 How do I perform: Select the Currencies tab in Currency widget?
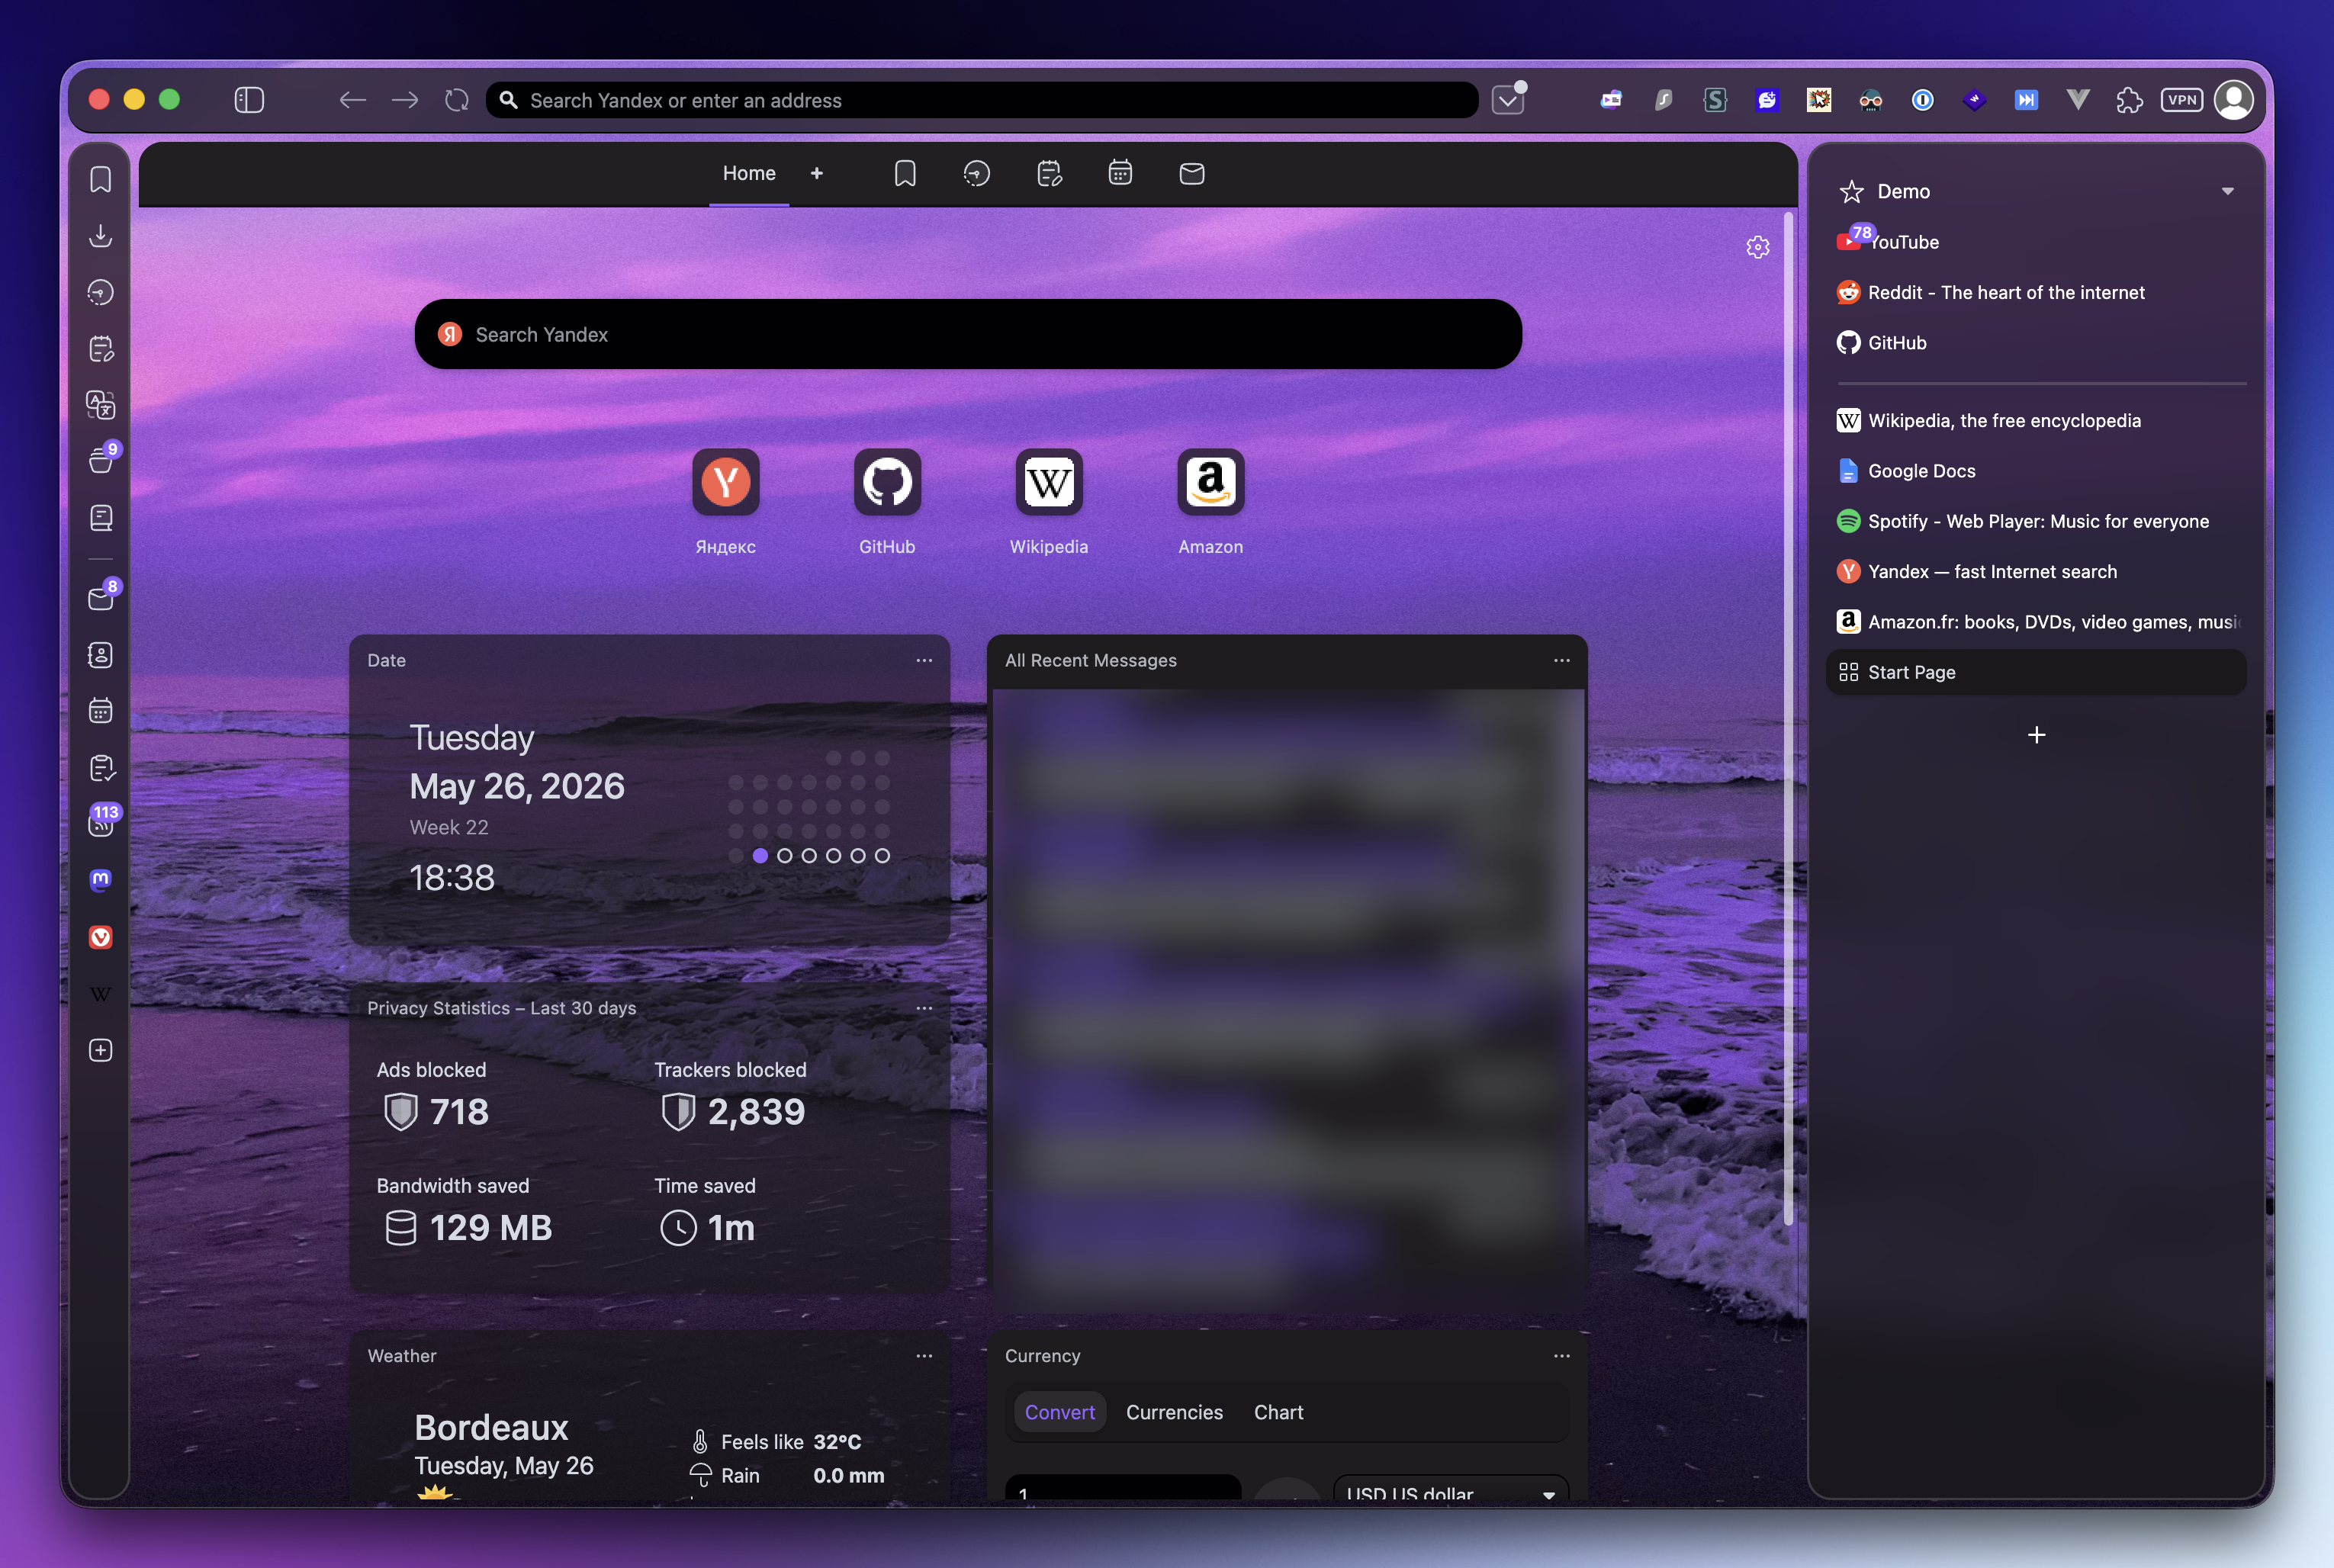(x=1174, y=1412)
